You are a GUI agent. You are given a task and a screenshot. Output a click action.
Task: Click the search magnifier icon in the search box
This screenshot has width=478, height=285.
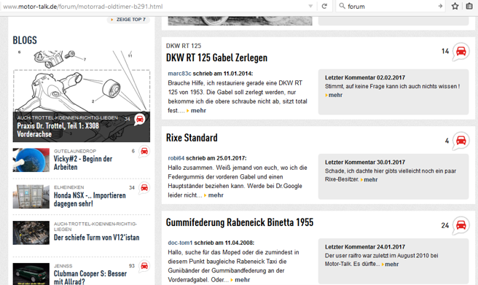point(342,6)
